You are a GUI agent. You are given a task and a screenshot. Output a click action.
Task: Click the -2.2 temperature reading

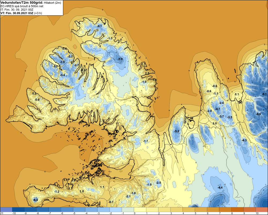coord(70,56)
